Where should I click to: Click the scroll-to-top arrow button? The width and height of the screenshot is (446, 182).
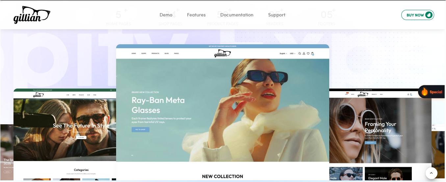click(x=432, y=173)
